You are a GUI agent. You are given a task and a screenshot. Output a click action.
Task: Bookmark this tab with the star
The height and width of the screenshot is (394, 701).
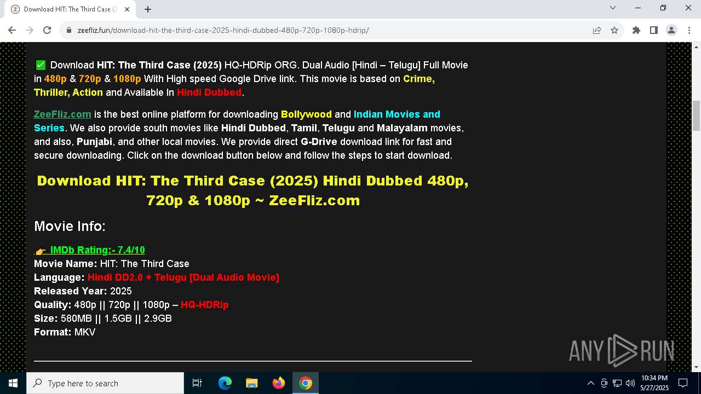pos(614,30)
